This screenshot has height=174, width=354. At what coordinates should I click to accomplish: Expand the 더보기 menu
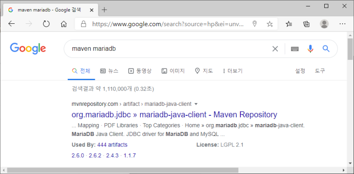pos(233,71)
